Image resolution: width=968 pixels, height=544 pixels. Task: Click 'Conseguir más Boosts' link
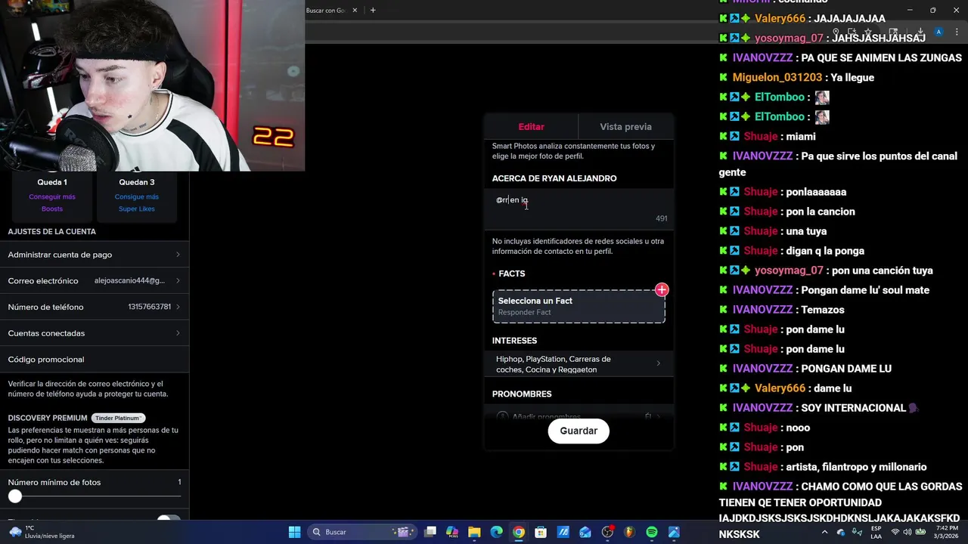point(52,202)
